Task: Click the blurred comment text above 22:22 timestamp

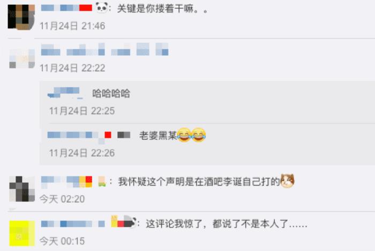Action: [105, 49]
